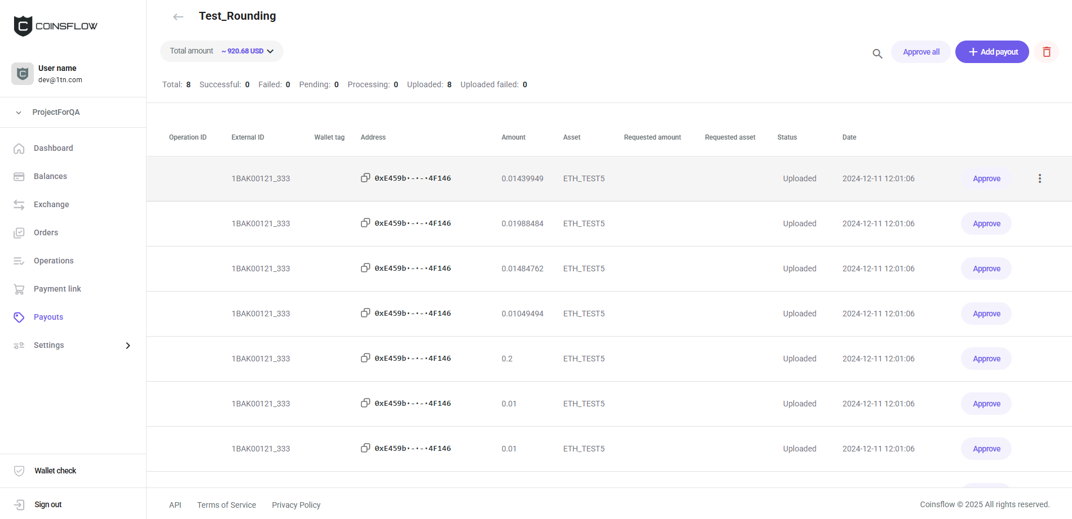The width and height of the screenshot is (1072, 519).
Task: Expand the Settings submenu chevron
Action: point(128,346)
